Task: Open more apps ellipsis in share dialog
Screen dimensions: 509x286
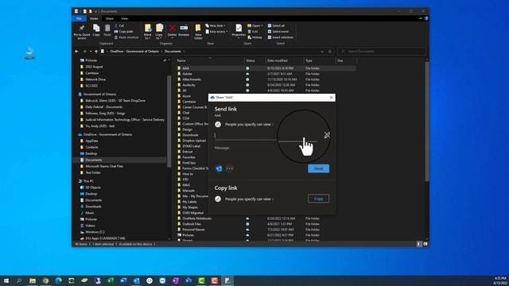Action: [x=230, y=168]
